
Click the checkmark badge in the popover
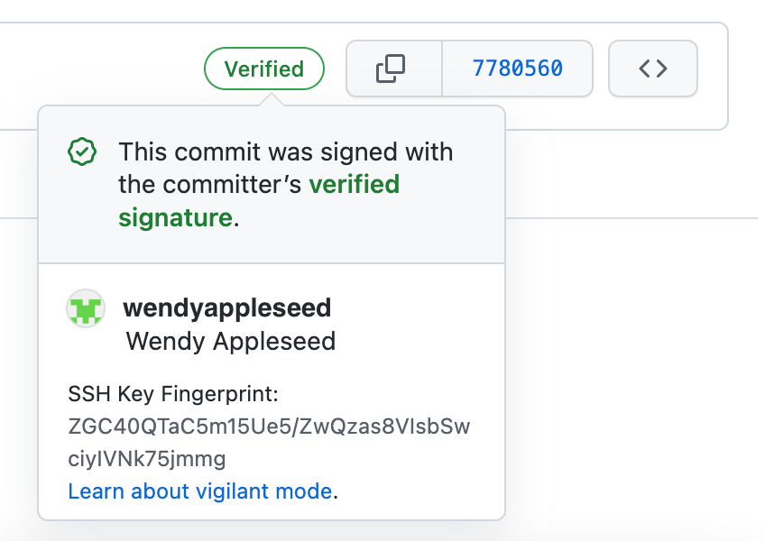(82, 151)
